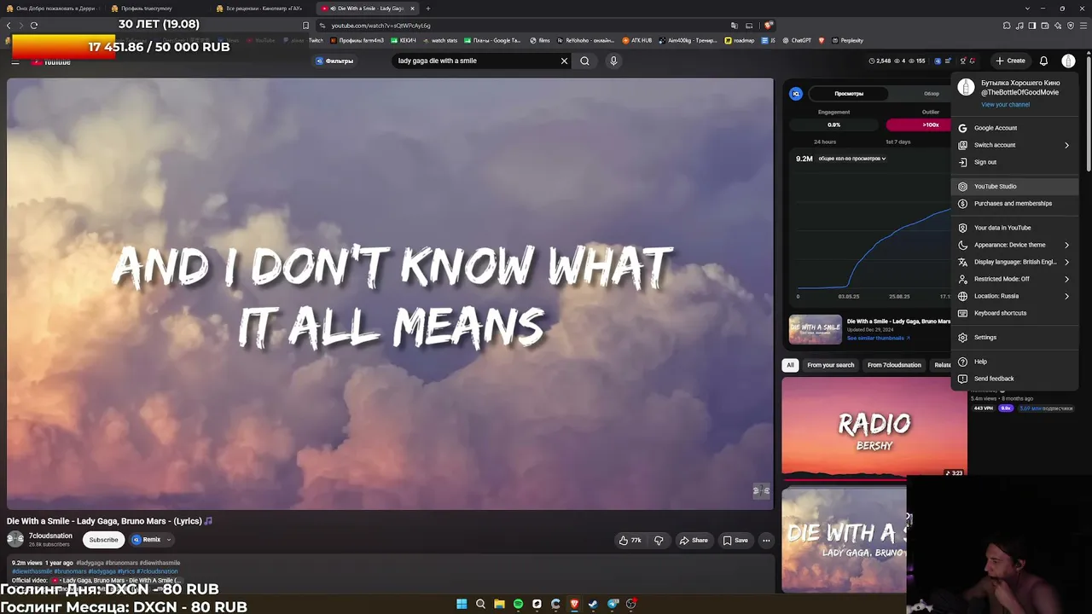Select the From 7cloudsnation chip
This screenshot has height=614, width=1092.
click(894, 365)
